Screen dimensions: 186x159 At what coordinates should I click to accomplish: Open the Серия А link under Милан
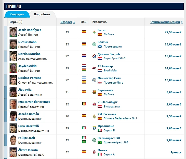click(x=109, y=154)
